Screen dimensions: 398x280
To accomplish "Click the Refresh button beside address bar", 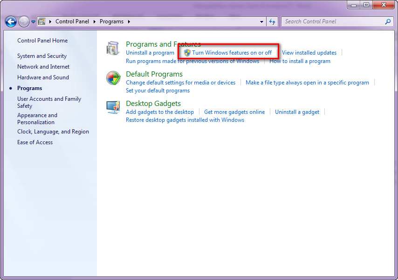I will click(x=272, y=22).
